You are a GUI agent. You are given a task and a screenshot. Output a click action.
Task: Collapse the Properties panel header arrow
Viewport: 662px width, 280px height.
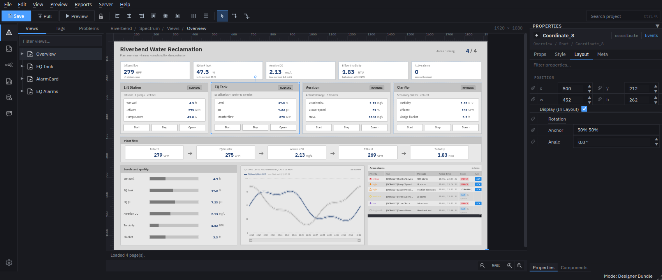tap(657, 26)
